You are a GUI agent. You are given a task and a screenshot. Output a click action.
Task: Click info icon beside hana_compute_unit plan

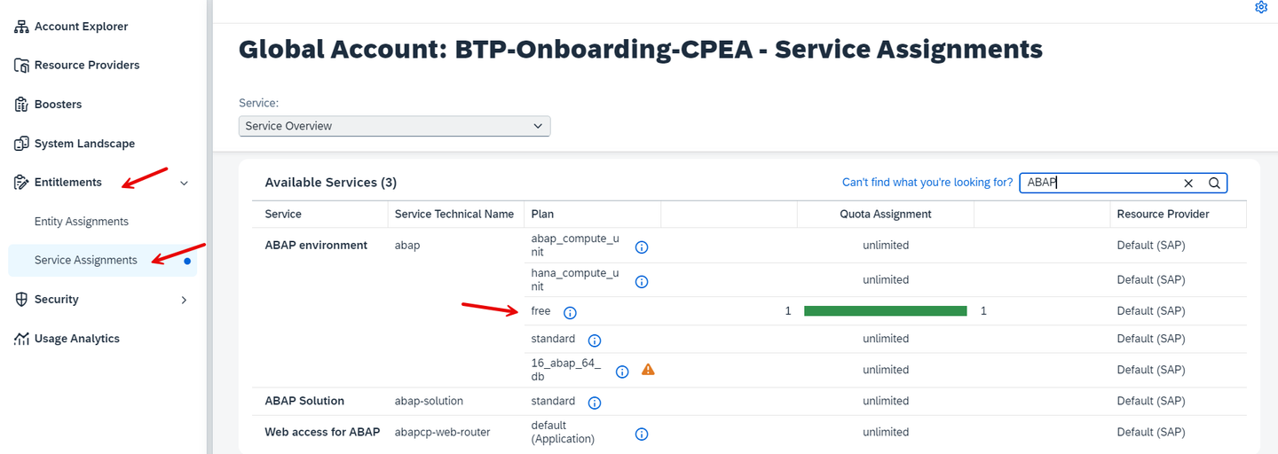click(642, 282)
